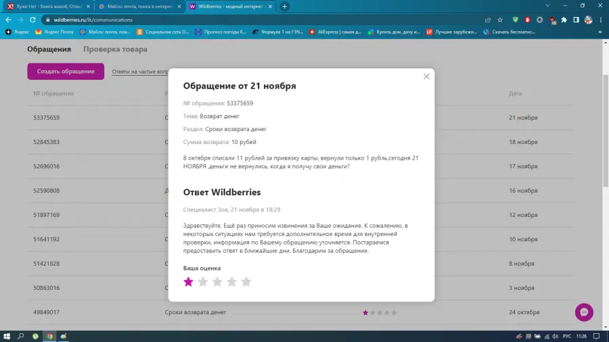Rate response with fourth star
Screen dimensions: 609x342
pos(232,282)
